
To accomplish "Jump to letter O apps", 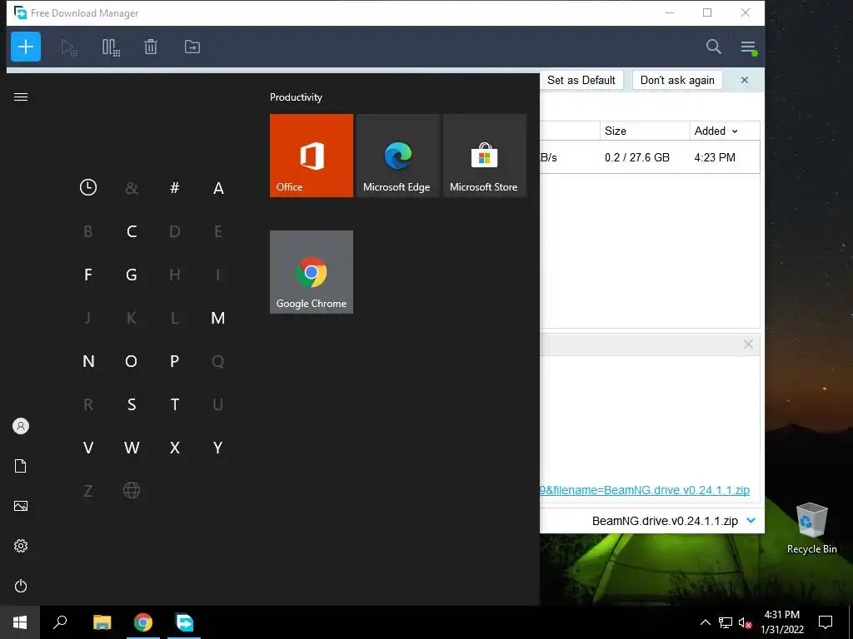I will pyautogui.click(x=131, y=361).
